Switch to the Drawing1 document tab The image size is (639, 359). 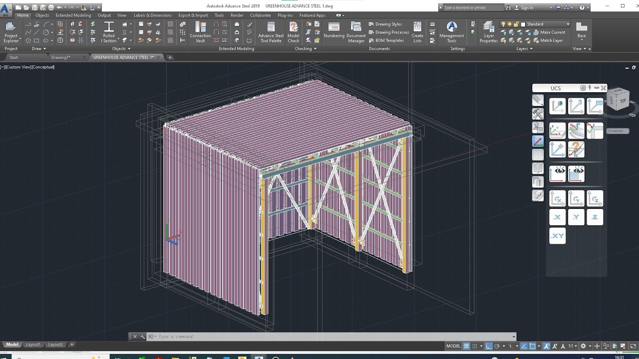pos(60,57)
